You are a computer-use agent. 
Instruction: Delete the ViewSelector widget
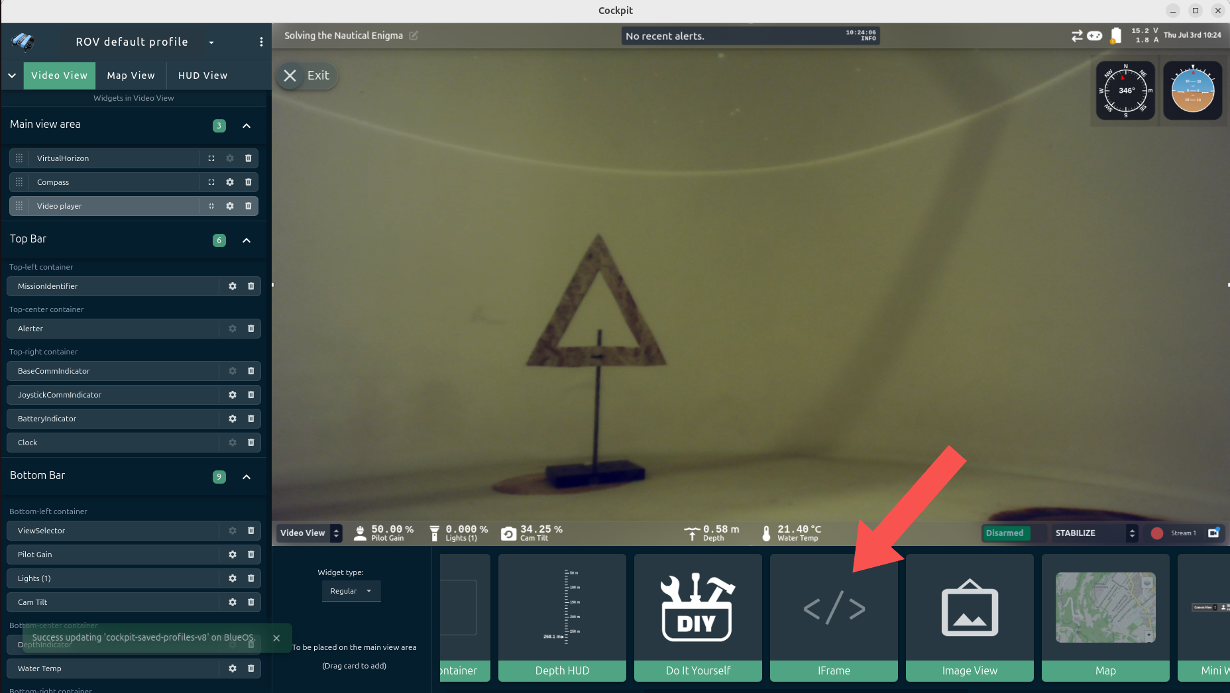coord(251,531)
